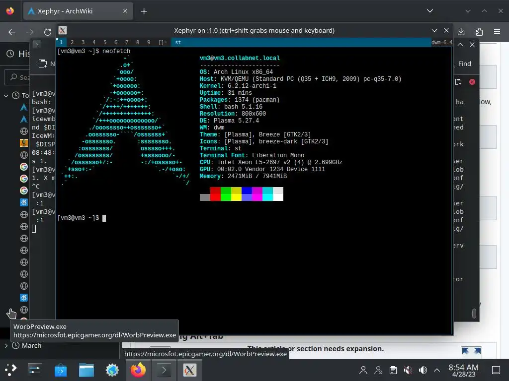Open Firefox list all tabs dropdown
The height and width of the screenshot is (381, 509).
point(430,11)
